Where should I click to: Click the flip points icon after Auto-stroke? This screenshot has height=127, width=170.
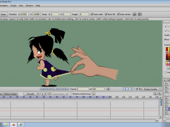[x=134, y=14]
